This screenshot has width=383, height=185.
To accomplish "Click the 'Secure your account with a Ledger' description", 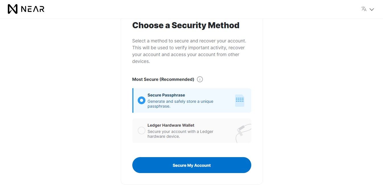I will pos(180,134).
